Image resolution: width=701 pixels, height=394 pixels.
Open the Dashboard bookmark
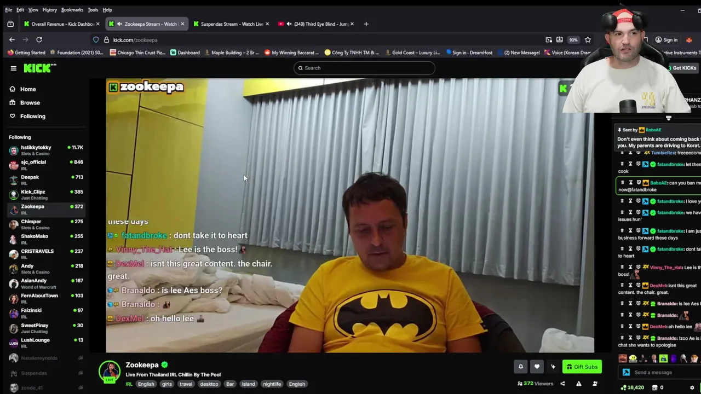coord(185,53)
